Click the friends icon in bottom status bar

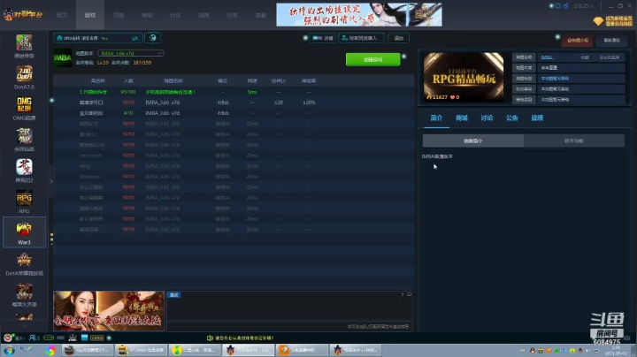point(35,338)
